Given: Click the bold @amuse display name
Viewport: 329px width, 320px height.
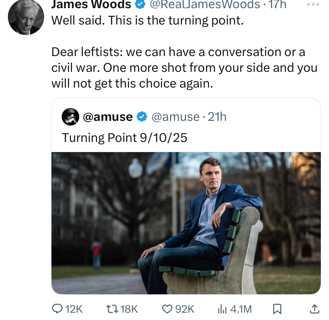Looking at the screenshot, I should point(108,117).
